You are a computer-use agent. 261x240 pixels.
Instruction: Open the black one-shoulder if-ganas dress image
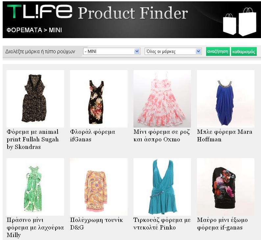(225, 187)
